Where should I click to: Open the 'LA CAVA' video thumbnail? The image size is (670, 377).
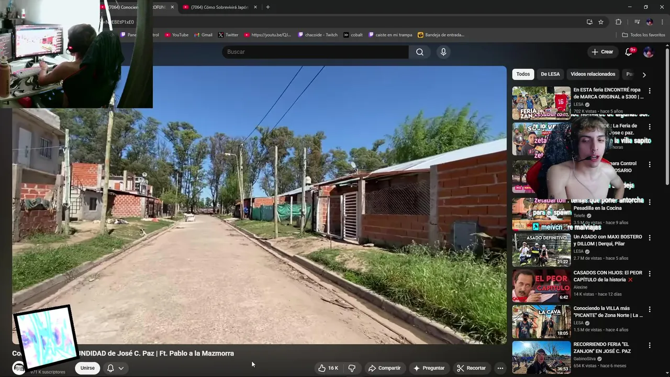(541, 321)
